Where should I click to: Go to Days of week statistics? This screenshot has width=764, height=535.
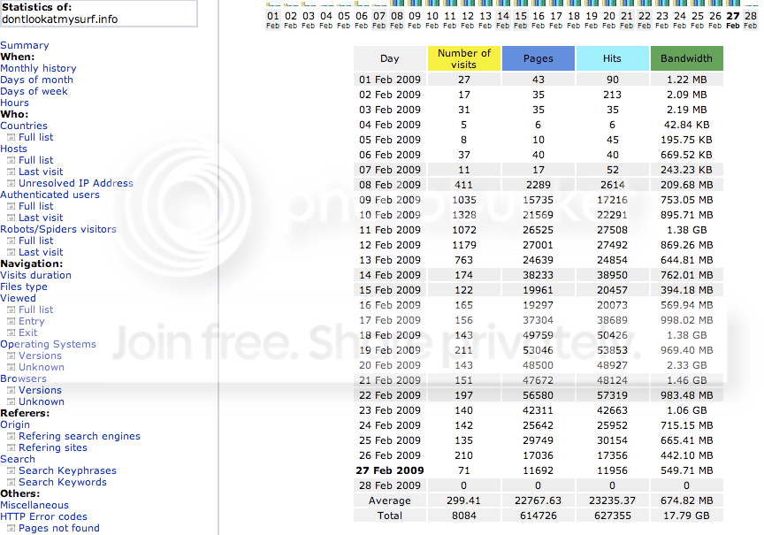click(34, 91)
